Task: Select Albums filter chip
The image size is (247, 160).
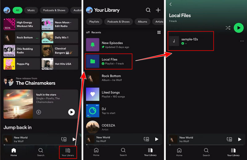Action: tap(142, 22)
